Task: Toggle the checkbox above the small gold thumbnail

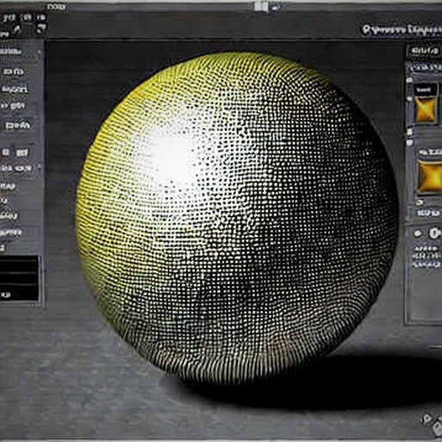Action: pos(409,80)
